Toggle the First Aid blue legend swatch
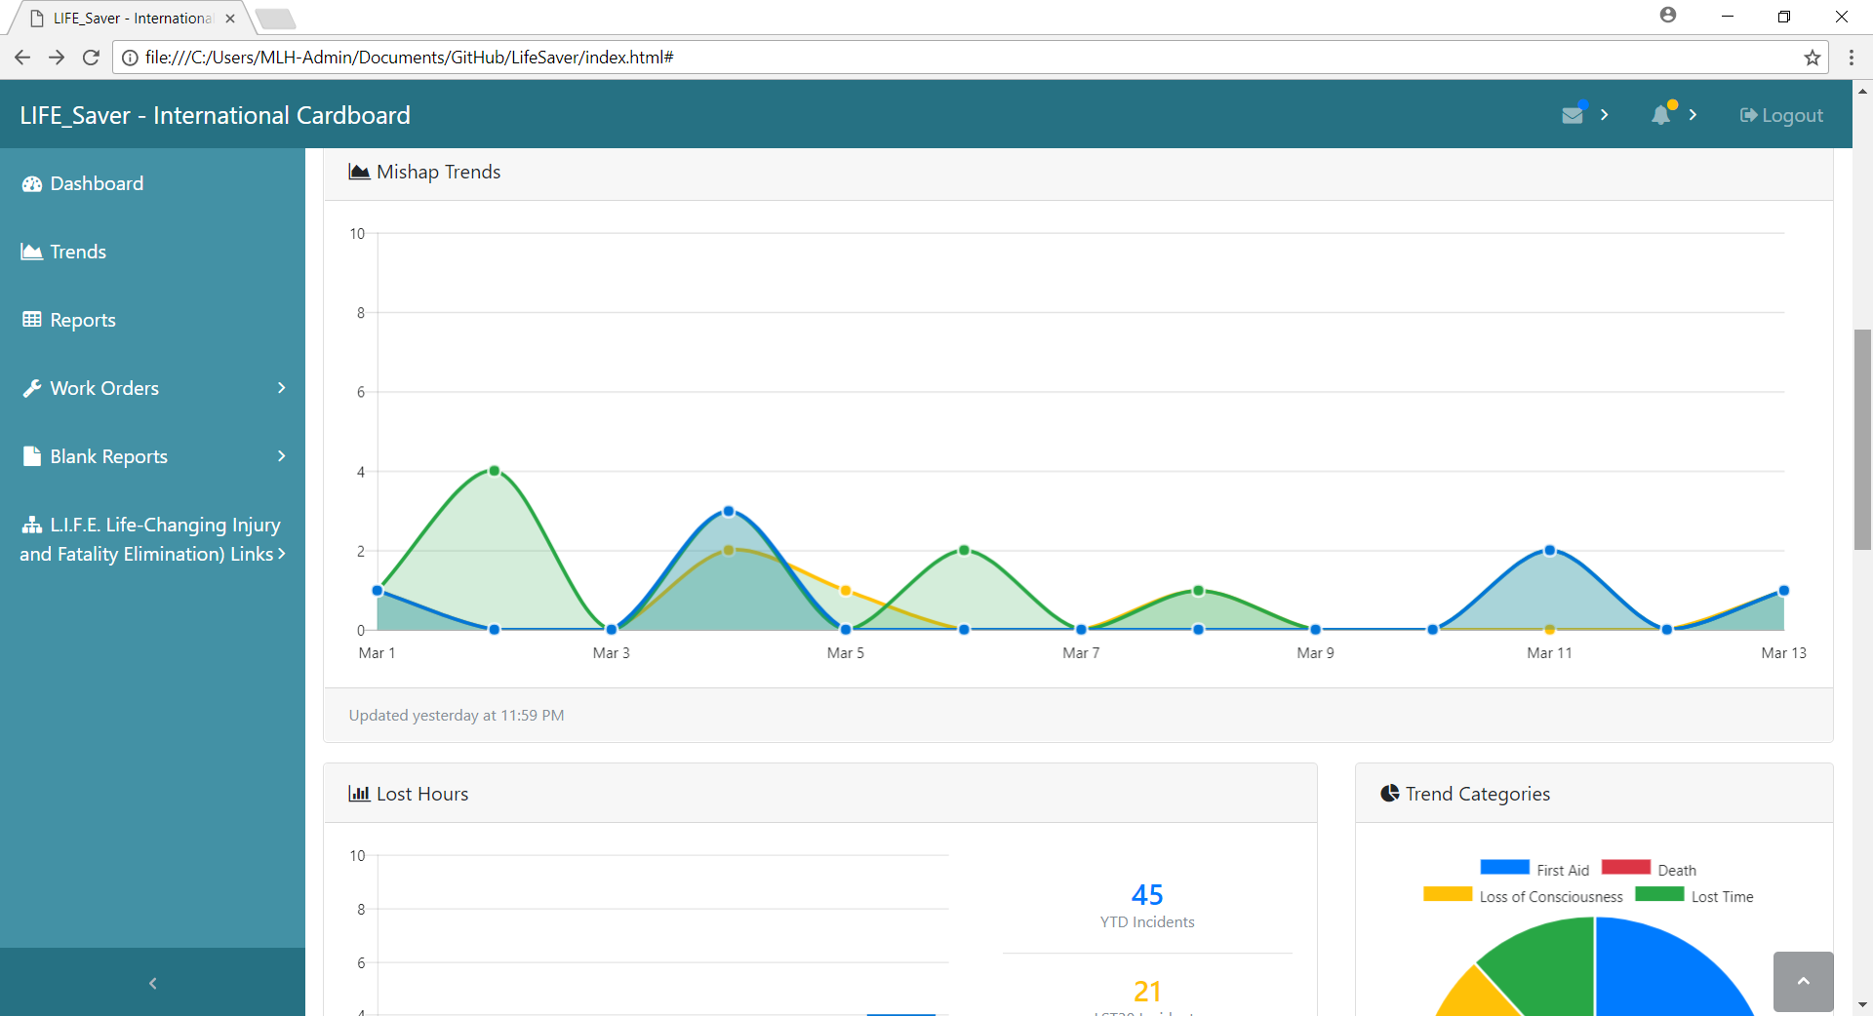 1504,867
